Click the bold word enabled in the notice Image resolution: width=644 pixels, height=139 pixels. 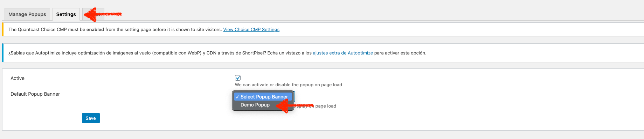(95, 30)
